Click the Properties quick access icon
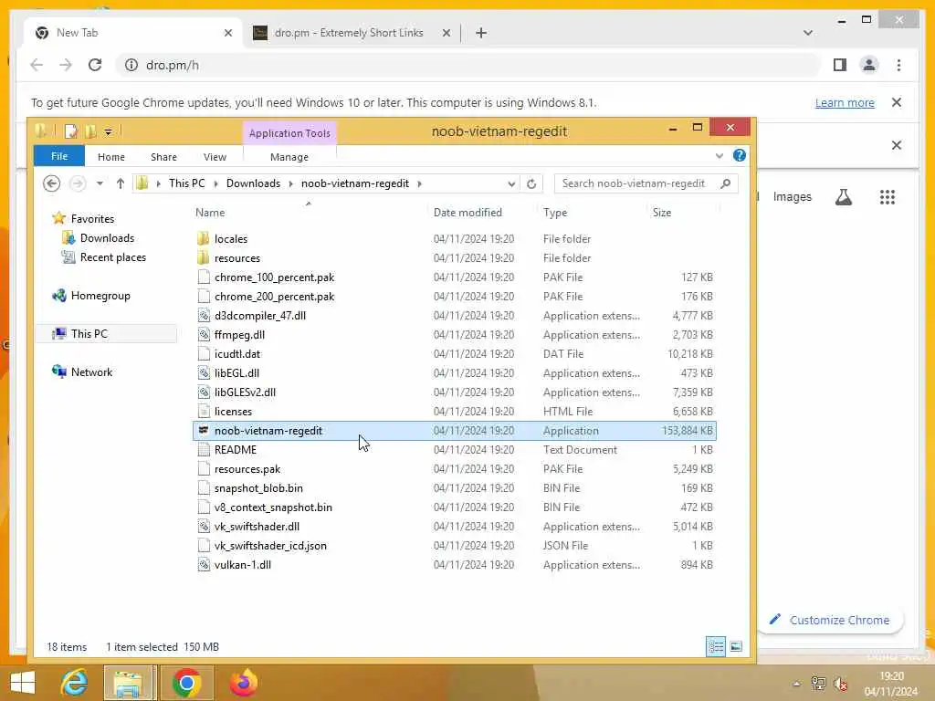Screen dimensions: 935x701 [x=71, y=131]
